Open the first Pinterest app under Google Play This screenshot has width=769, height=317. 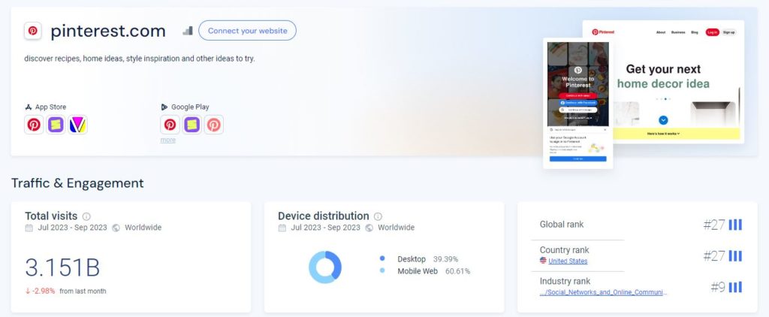tap(170, 125)
